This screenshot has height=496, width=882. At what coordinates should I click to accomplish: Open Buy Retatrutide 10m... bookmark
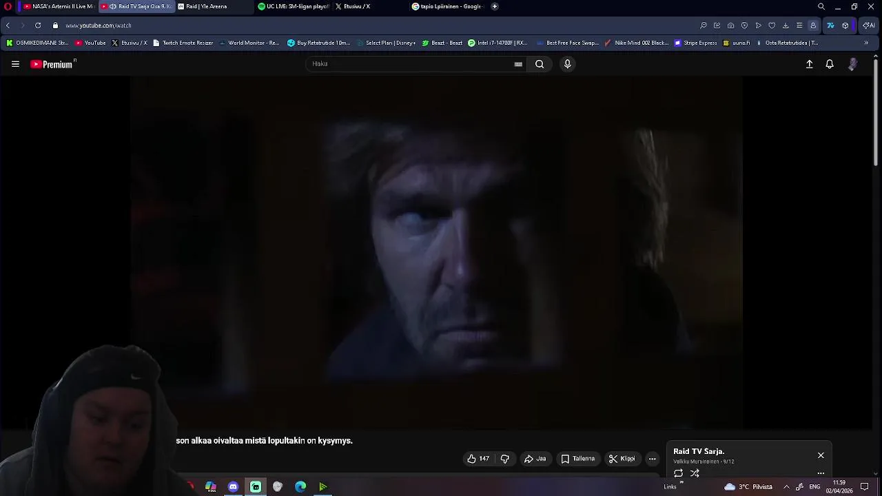[x=319, y=43]
